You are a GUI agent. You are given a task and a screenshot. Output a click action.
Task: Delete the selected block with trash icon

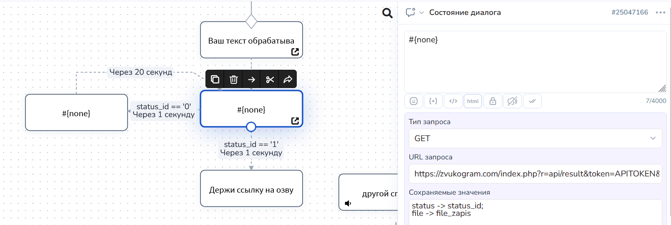[x=233, y=79]
